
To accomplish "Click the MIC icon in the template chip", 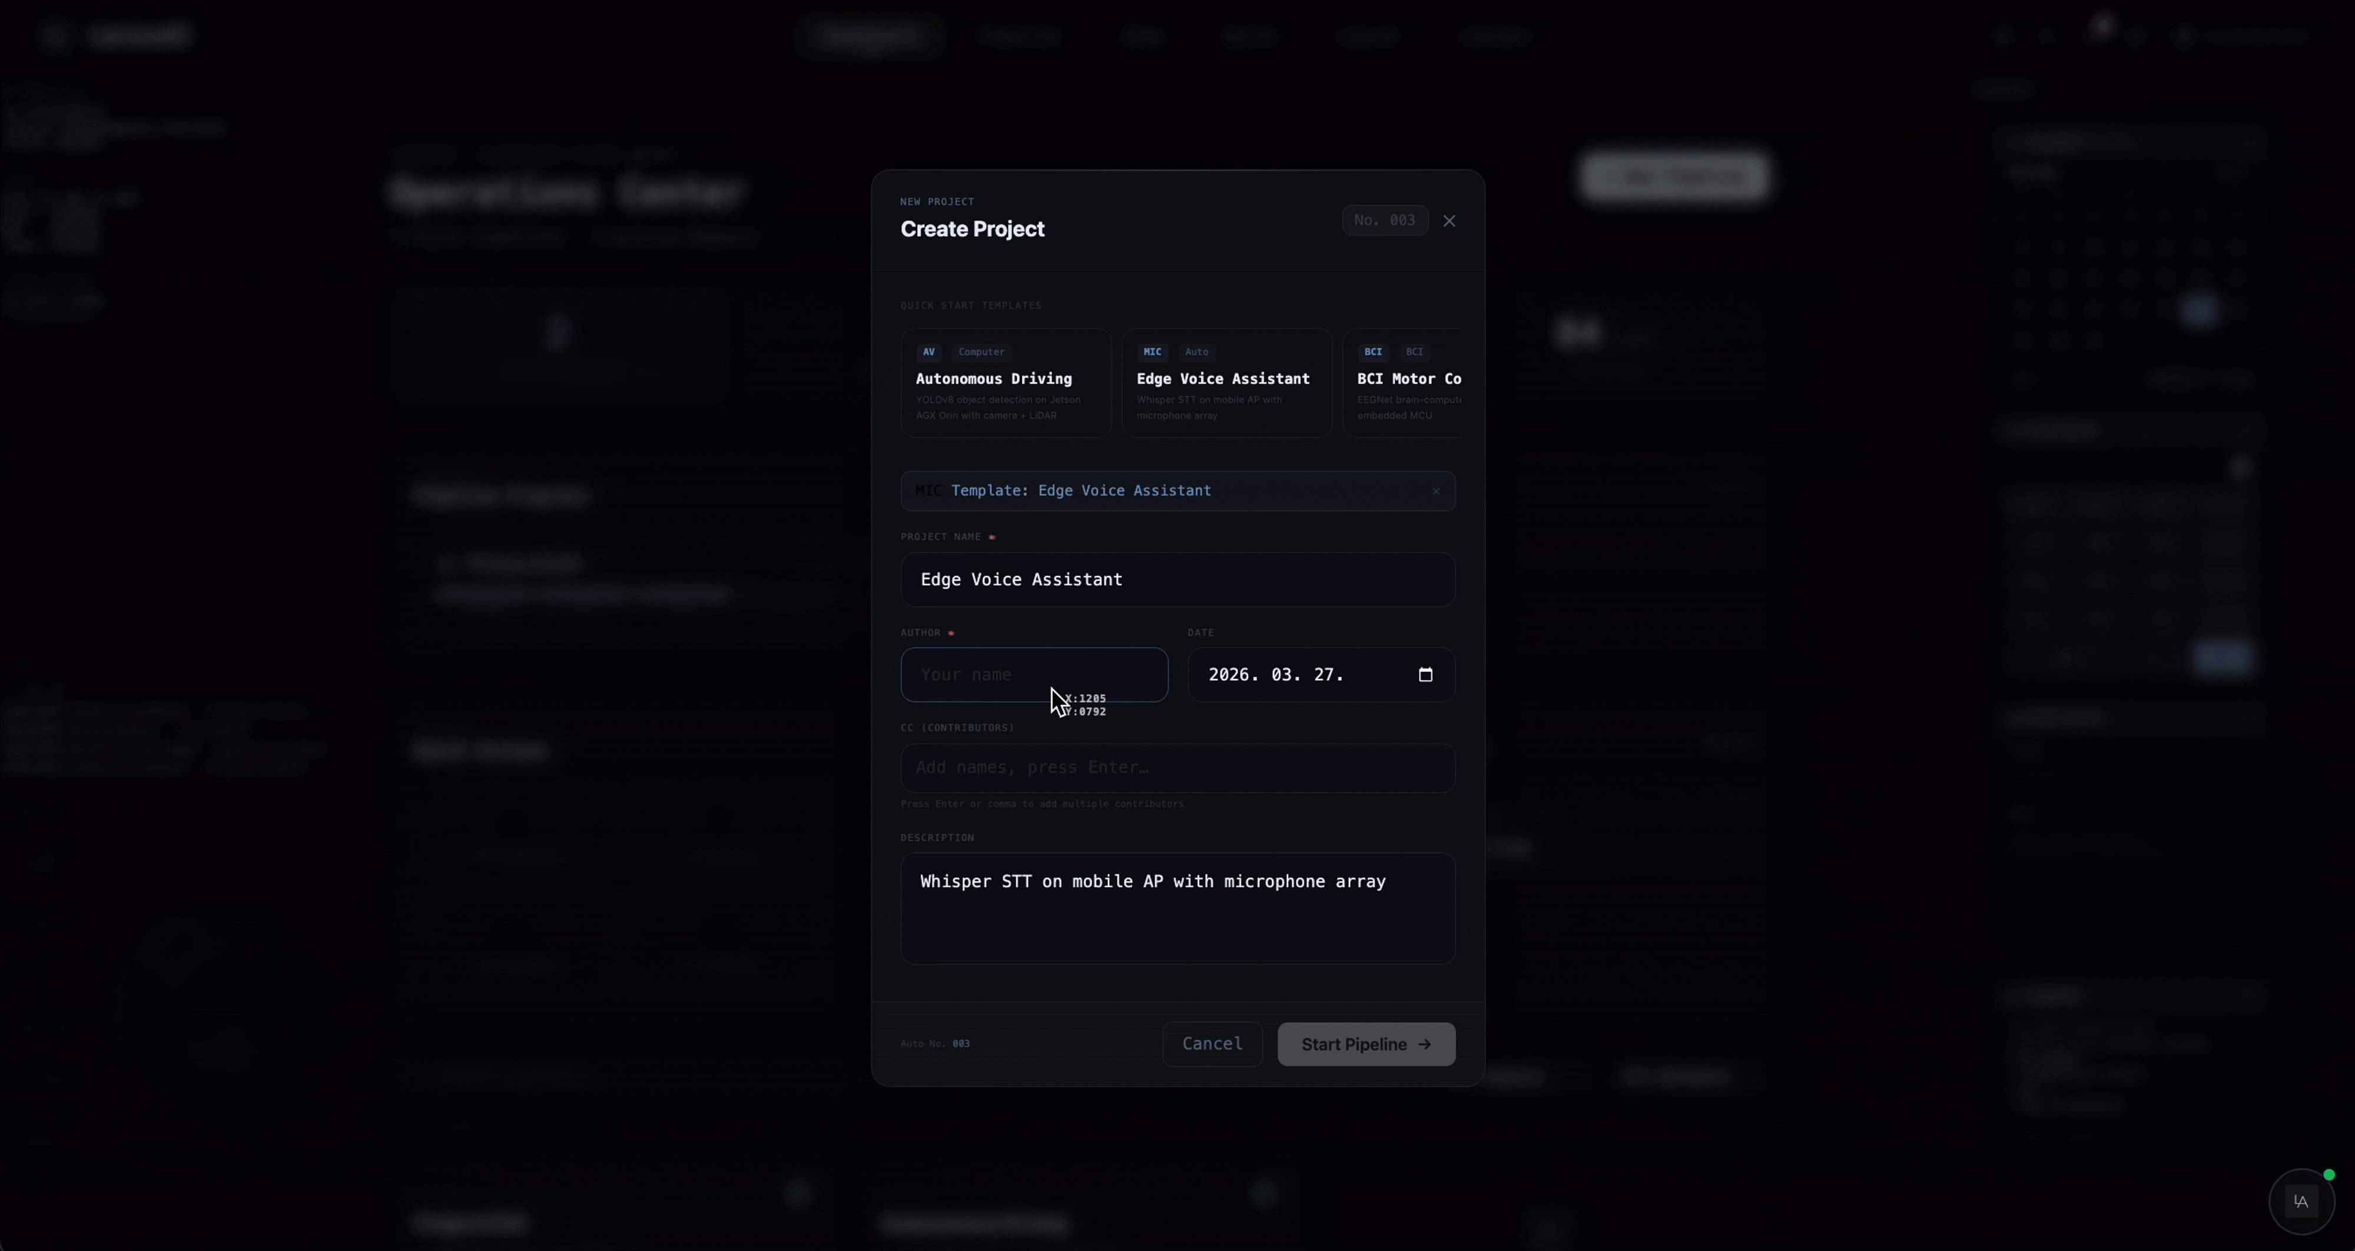I will (x=928, y=491).
